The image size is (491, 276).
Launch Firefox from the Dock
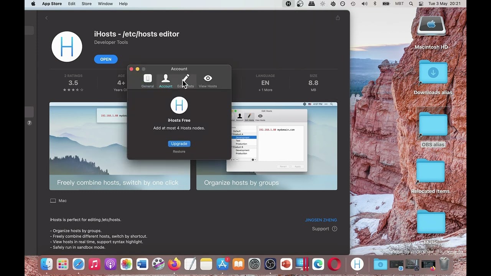click(x=175, y=264)
